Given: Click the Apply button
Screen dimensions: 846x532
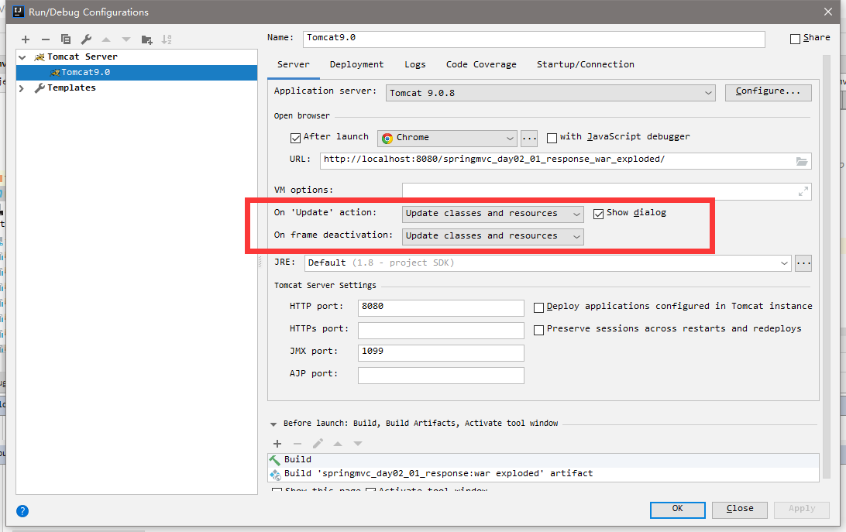Looking at the screenshot, I should [x=802, y=510].
